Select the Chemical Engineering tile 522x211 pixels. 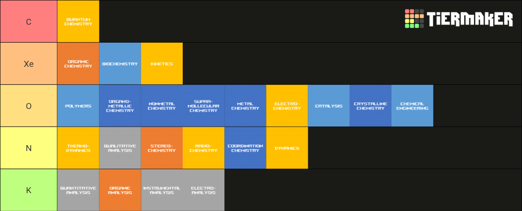click(x=412, y=106)
